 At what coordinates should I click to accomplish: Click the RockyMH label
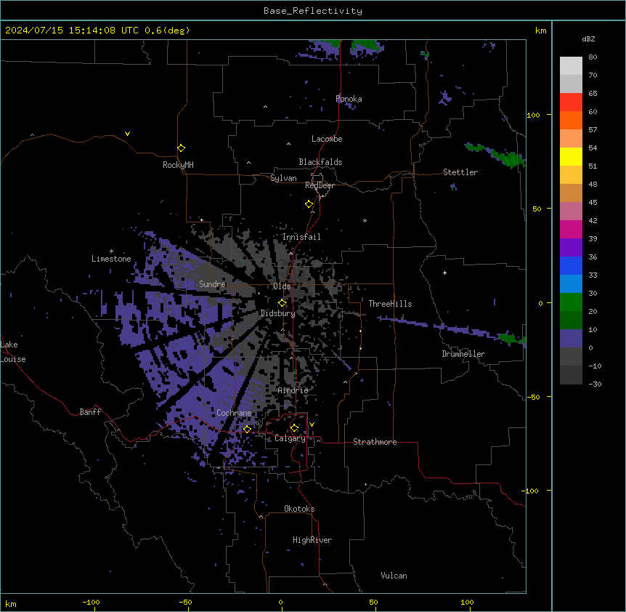tap(178, 165)
